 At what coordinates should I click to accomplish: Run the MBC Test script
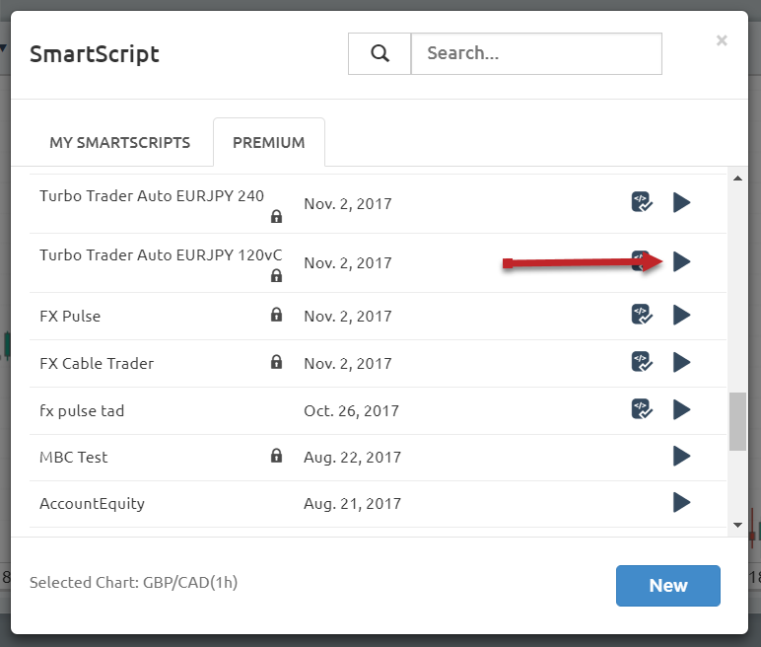click(681, 456)
